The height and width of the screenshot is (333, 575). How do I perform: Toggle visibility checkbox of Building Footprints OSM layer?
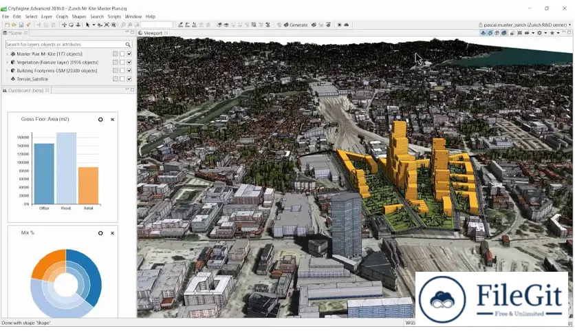click(x=129, y=70)
